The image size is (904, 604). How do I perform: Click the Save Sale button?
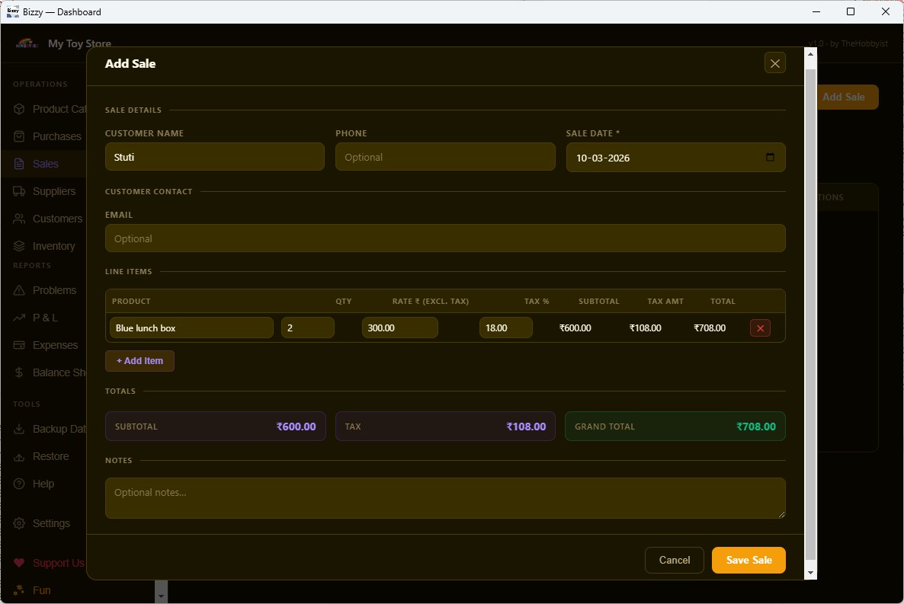tap(749, 560)
